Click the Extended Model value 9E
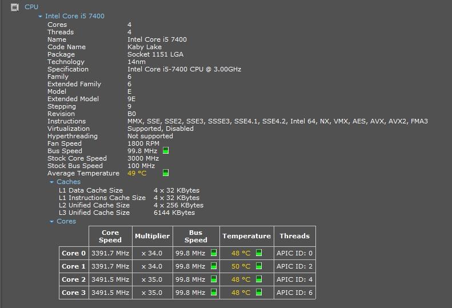The width and height of the screenshot is (452, 308). click(x=131, y=99)
